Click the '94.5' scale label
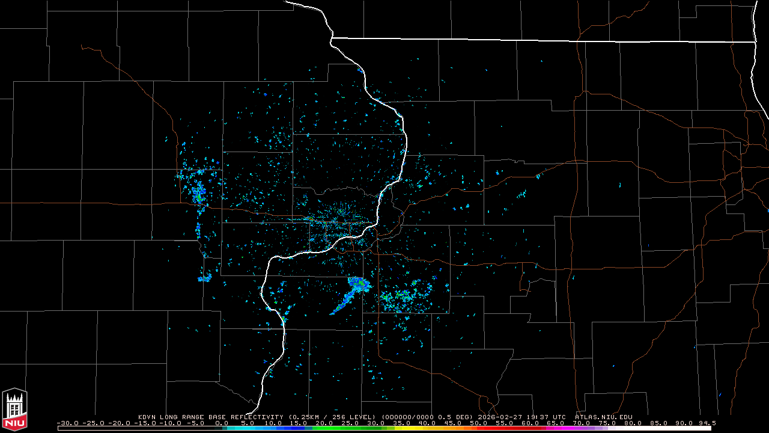The height and width of the screenshot is (433, 769). click(707, 423)
